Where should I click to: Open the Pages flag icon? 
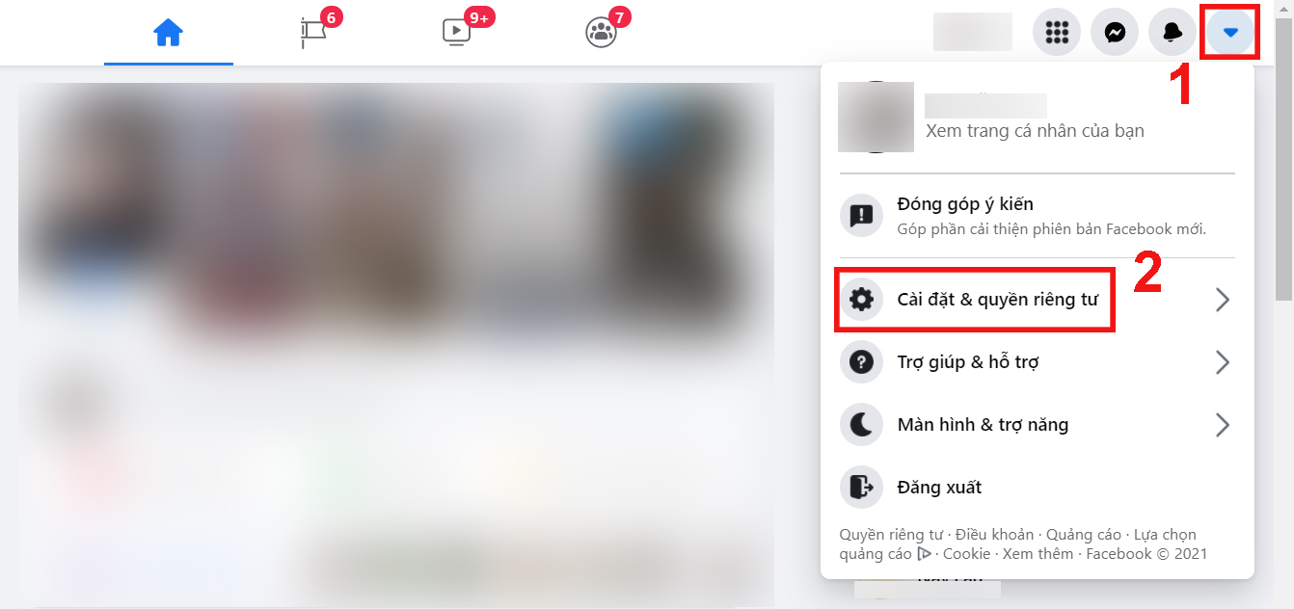[313, 33]
